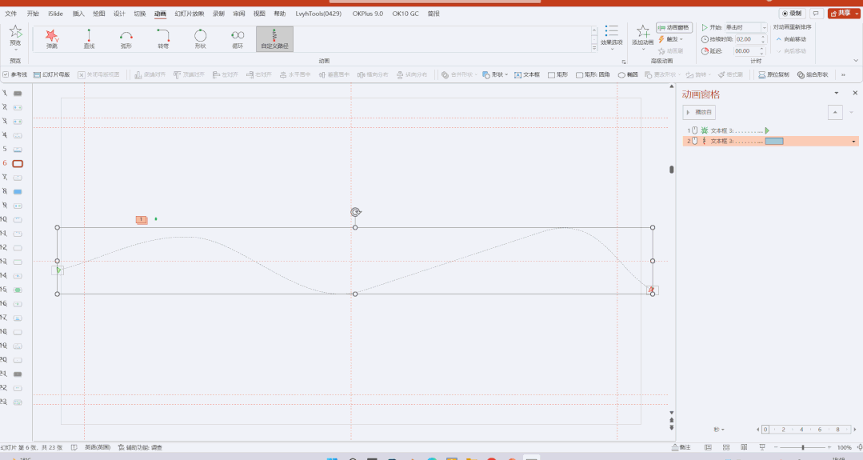Select the Rectangle (矩形) tool

coord(557,75)
